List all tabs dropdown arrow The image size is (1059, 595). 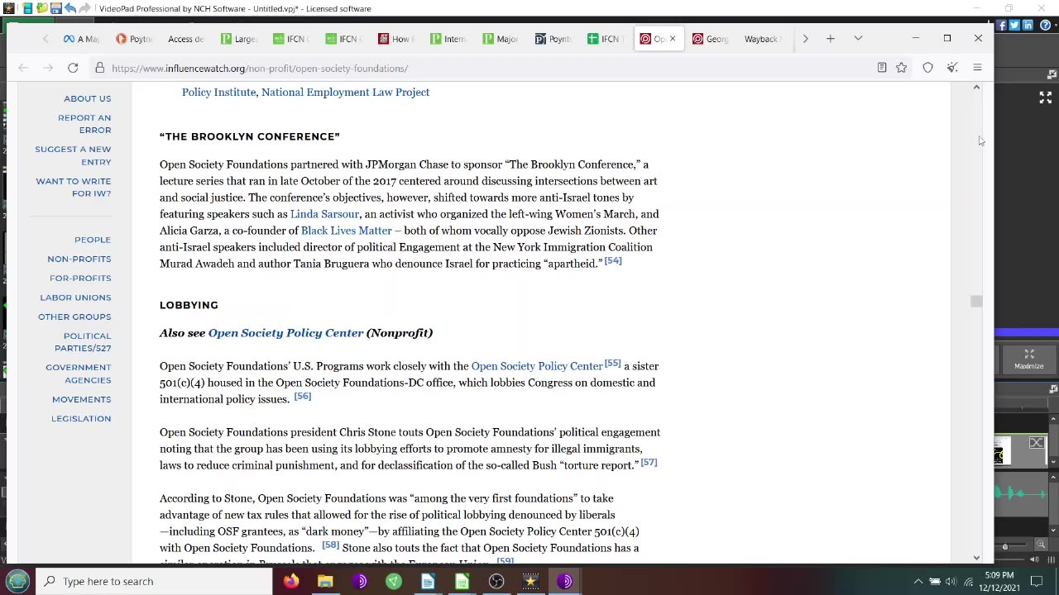[x=858, y=38]
